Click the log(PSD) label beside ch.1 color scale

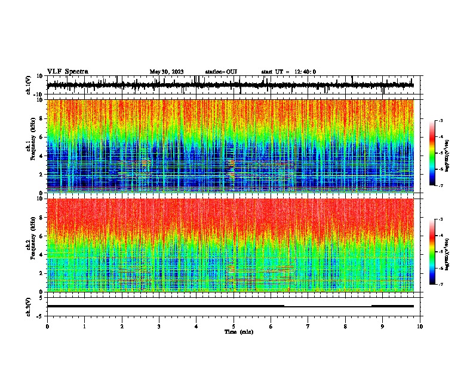coord(447,156)
